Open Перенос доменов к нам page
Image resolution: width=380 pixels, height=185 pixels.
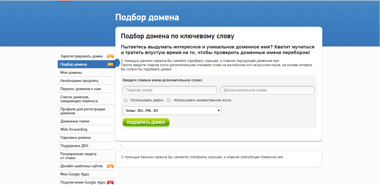81,89
